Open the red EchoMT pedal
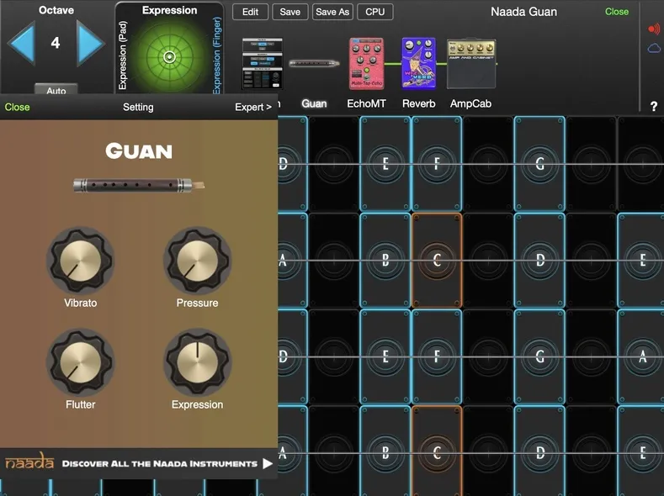This screenshot has height=496, width=664. point(366,63)
